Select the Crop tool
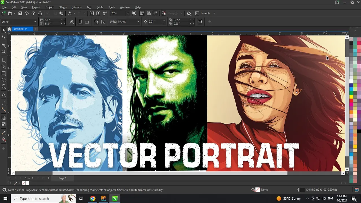The height and width of the screenshot is (203, 361). click(4, 45)
